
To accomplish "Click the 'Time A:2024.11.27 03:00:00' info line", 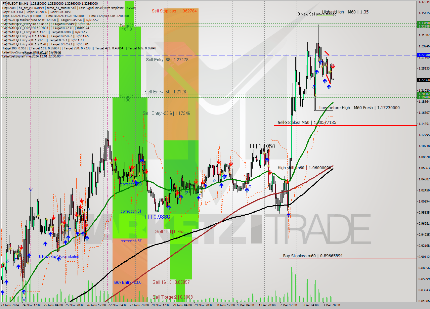I will pos(66,16).
